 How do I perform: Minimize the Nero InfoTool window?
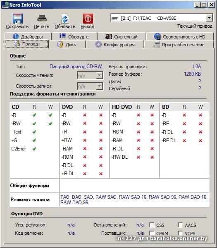click(197, 5)
